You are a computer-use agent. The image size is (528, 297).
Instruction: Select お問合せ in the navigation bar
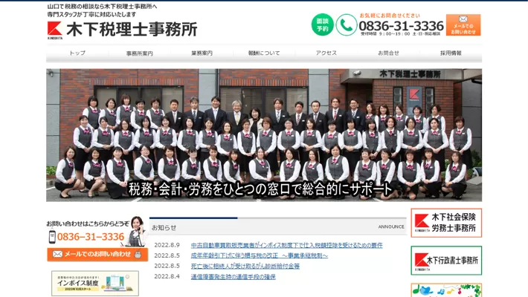point(388,53)
